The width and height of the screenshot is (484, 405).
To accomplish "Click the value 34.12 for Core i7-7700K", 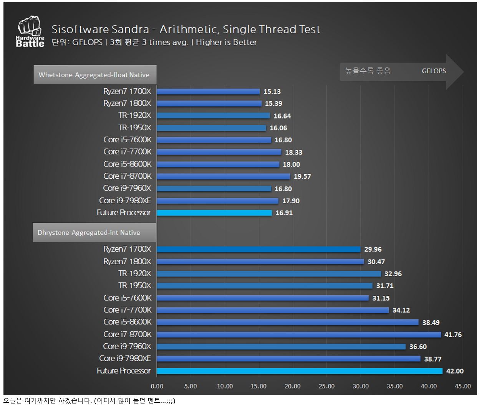I will point(401,310).
